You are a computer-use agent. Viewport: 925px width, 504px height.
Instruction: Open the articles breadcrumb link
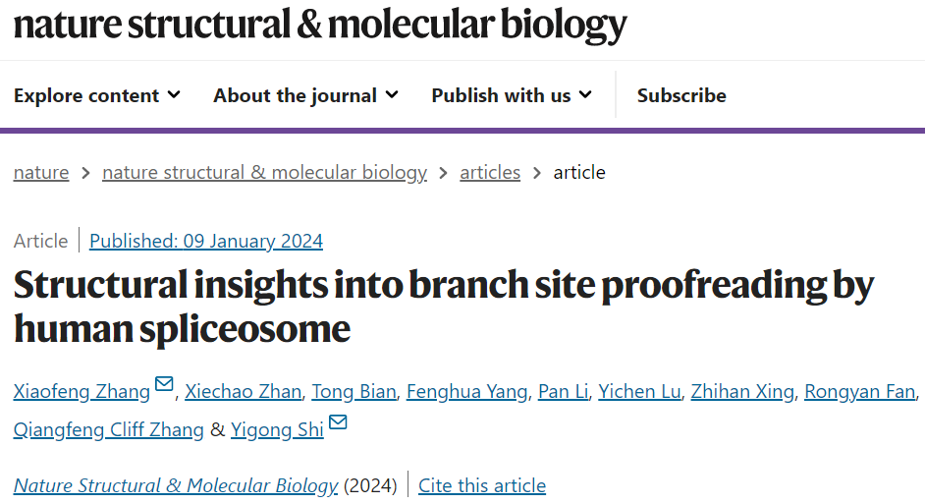490,172
